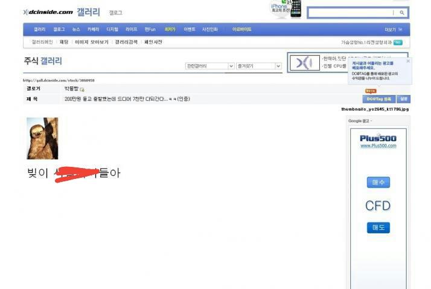
Task: Click the green GO button in subnav
Action: tap(398, 42)
